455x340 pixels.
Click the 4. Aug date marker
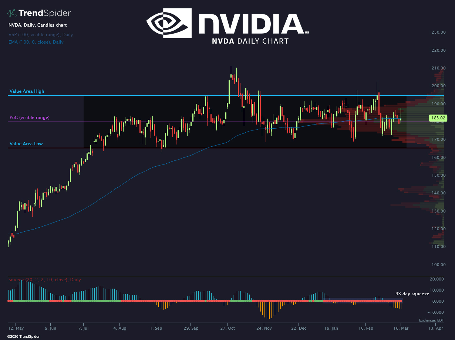pos(120,328)
